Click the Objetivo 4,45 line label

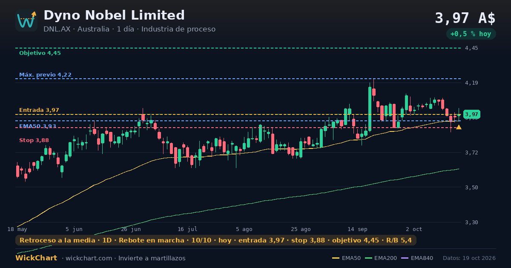click(x=40, y=53)
